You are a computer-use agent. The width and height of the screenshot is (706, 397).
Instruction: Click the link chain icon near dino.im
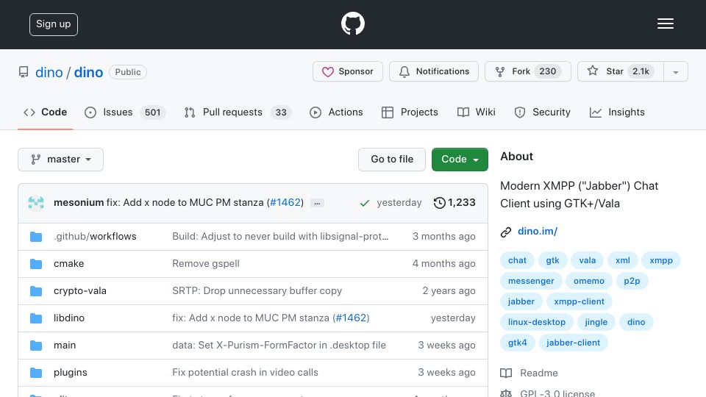pos(506,232)
